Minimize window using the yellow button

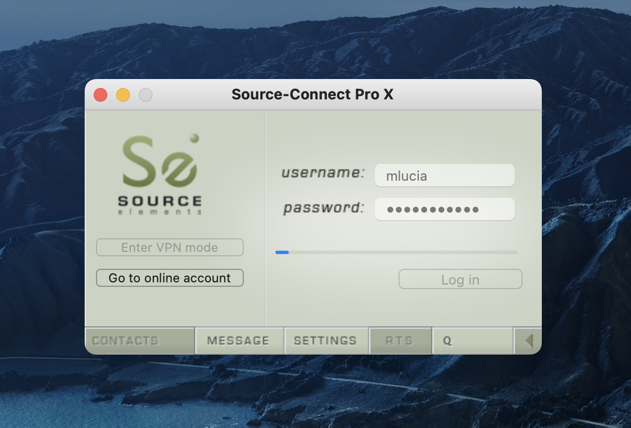pos(123,95)
